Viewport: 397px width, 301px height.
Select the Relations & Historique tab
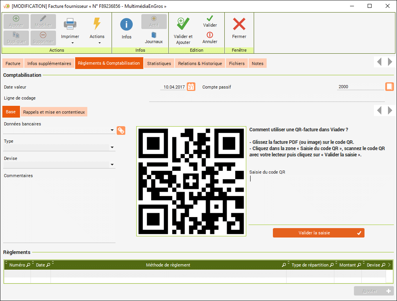[x=200, y=63]
